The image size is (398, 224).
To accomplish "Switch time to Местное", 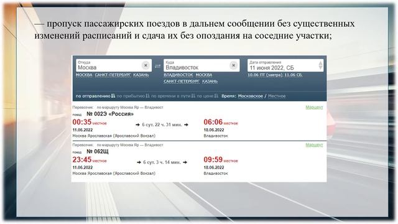I will 277,96.
